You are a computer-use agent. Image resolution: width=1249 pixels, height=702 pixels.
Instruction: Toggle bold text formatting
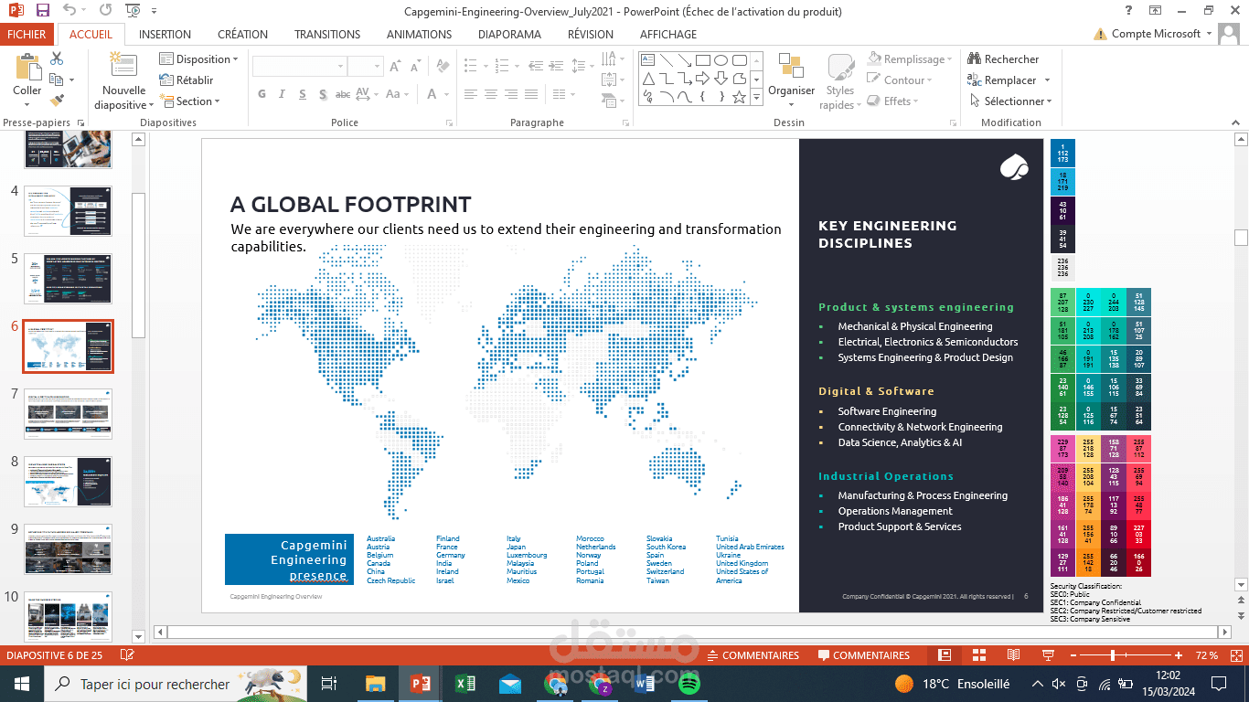pos(262,94)
